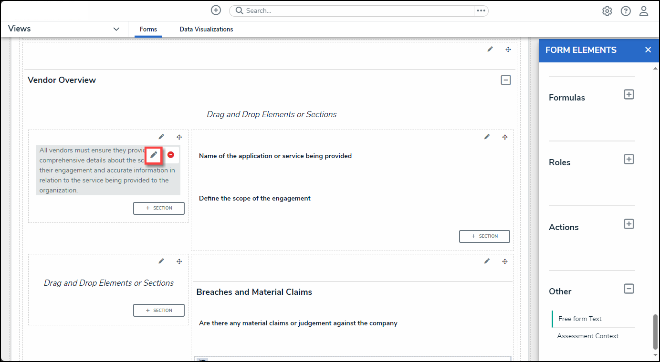Open the search options ellipsis button
This screenshot has width=660, height=362.
(x=481, y=11)
